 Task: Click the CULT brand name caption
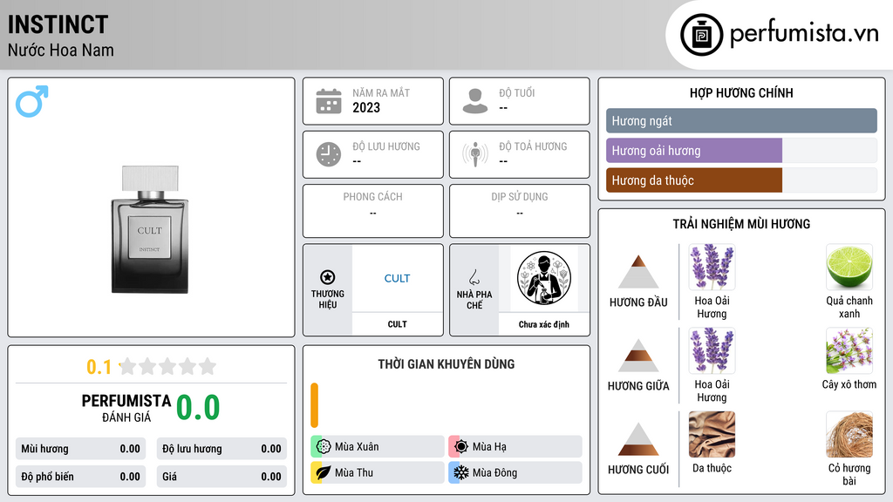[x=397, y=324]
